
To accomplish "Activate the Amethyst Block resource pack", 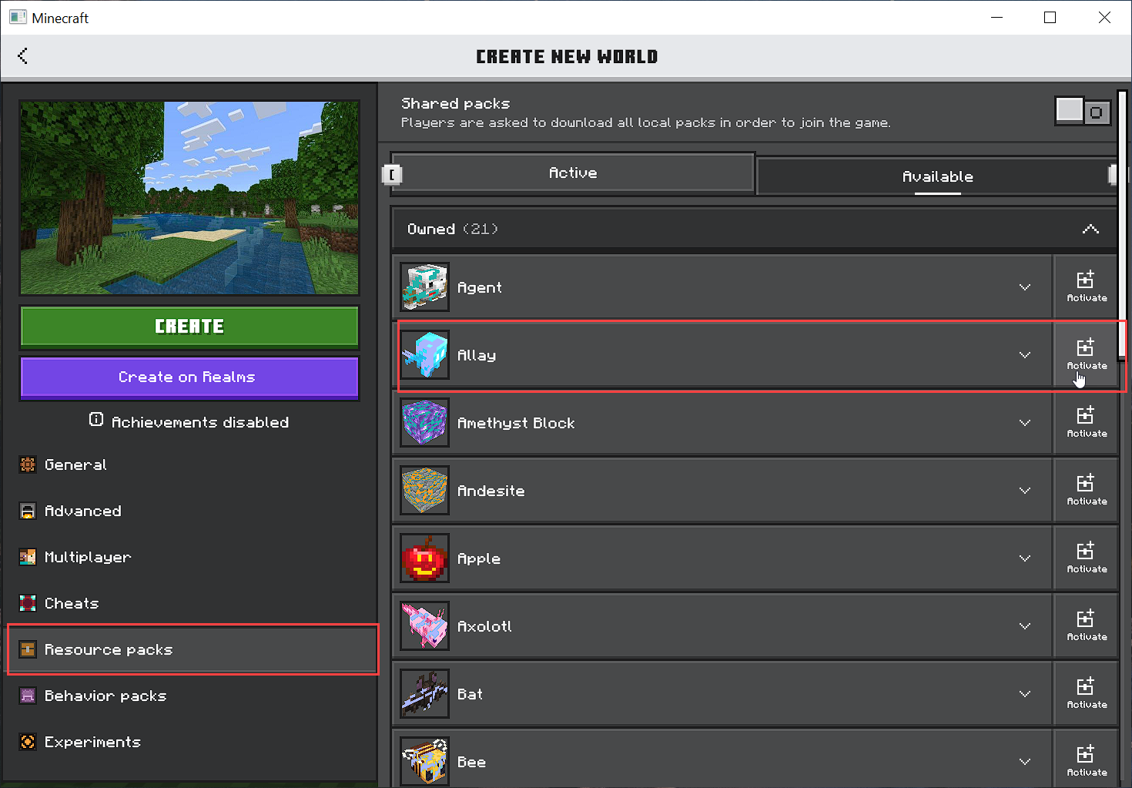I will (x=1086, y=422).
